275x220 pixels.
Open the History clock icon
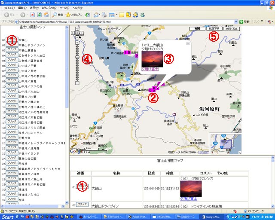tap(88, 15)
